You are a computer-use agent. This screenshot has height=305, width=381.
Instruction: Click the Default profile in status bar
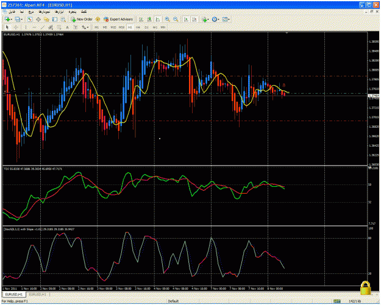(173, 301)
